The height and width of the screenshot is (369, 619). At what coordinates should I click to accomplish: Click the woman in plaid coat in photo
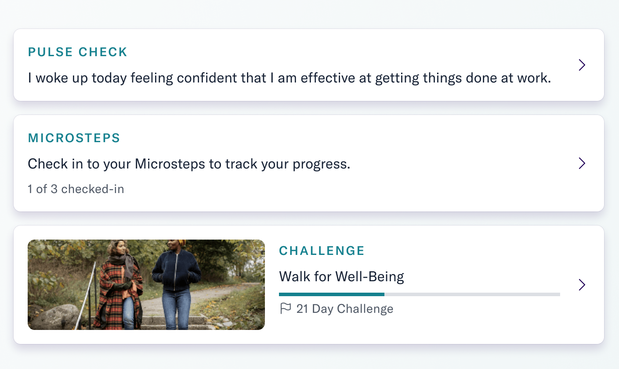pos(120,285)
